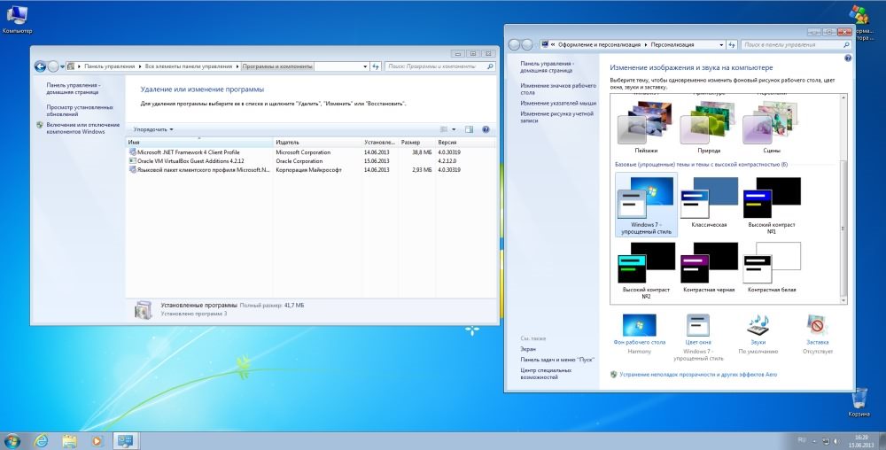Select the Классическая theme thumbnail
886x450 pixels.
(x=710, y=200)
